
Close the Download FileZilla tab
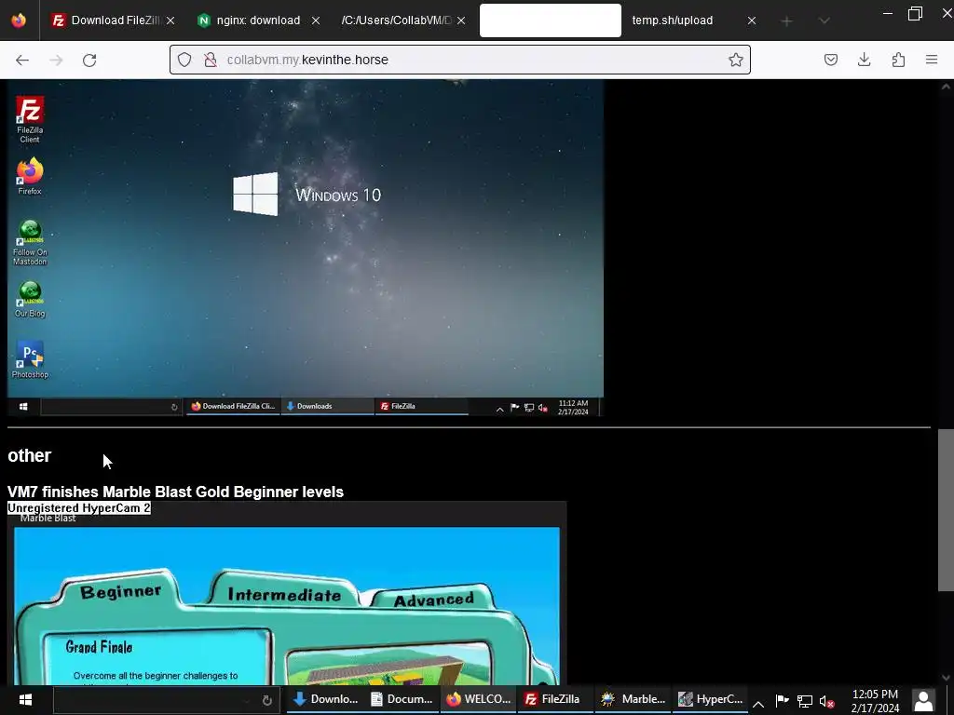click(x=170, y=20)
